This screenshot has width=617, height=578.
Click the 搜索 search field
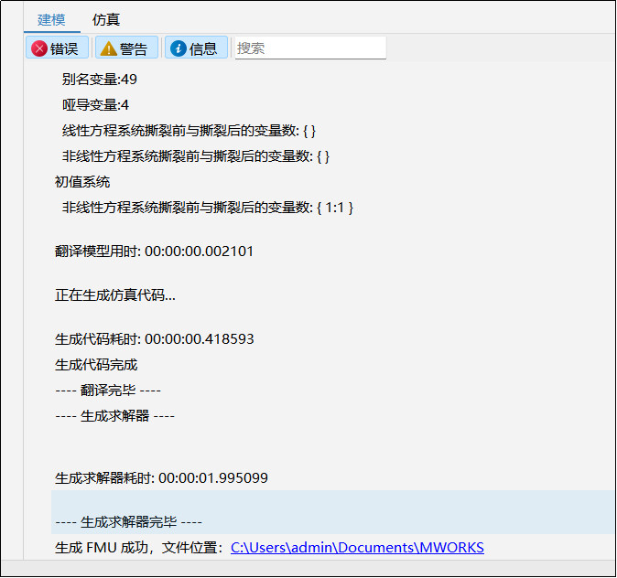tap(310, 48)
